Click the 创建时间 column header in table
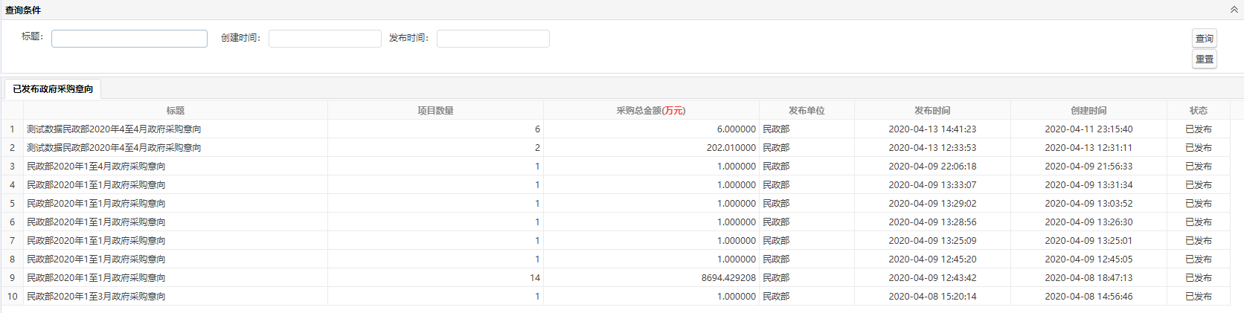 click(x=1088, y=111)
